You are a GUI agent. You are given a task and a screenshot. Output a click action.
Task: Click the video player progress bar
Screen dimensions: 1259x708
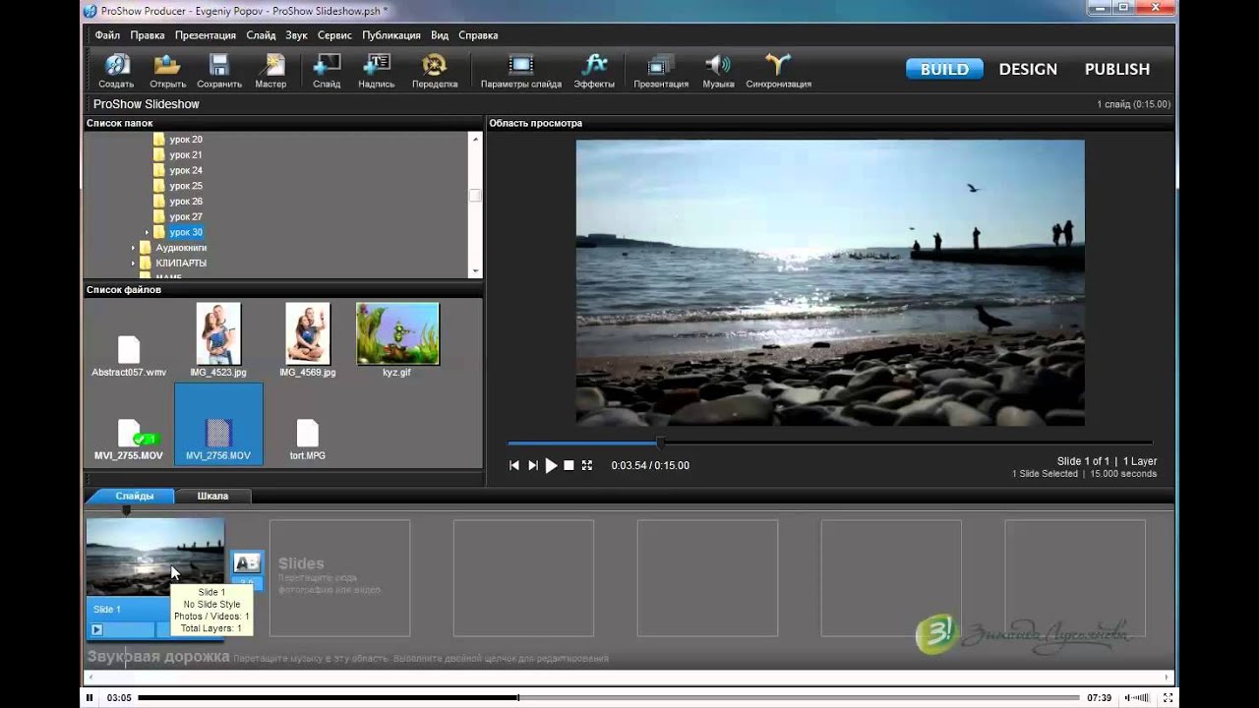pyautogui.click(x=609, y=697)
